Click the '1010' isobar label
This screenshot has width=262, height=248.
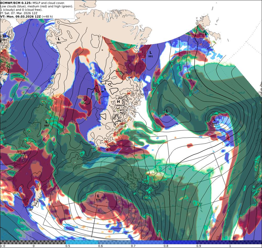[257, 144]
